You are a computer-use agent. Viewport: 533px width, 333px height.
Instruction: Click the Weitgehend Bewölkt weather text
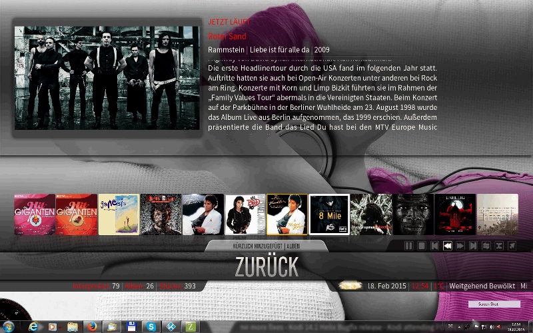pyautogui.click(x=482, y=286)
